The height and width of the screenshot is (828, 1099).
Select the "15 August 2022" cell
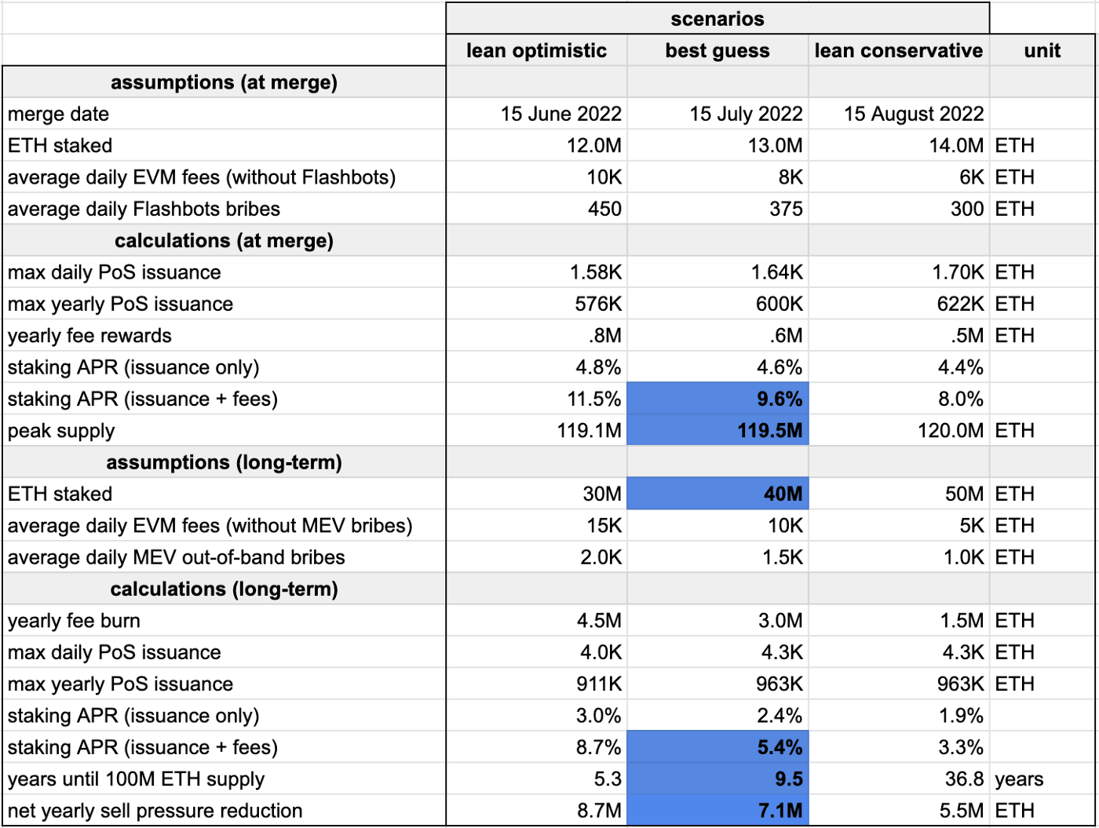coord(913,114)
